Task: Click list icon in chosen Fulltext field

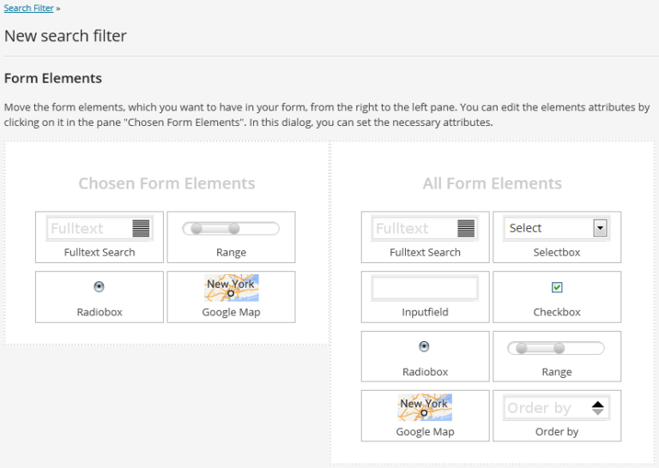Action: (141, 228)
